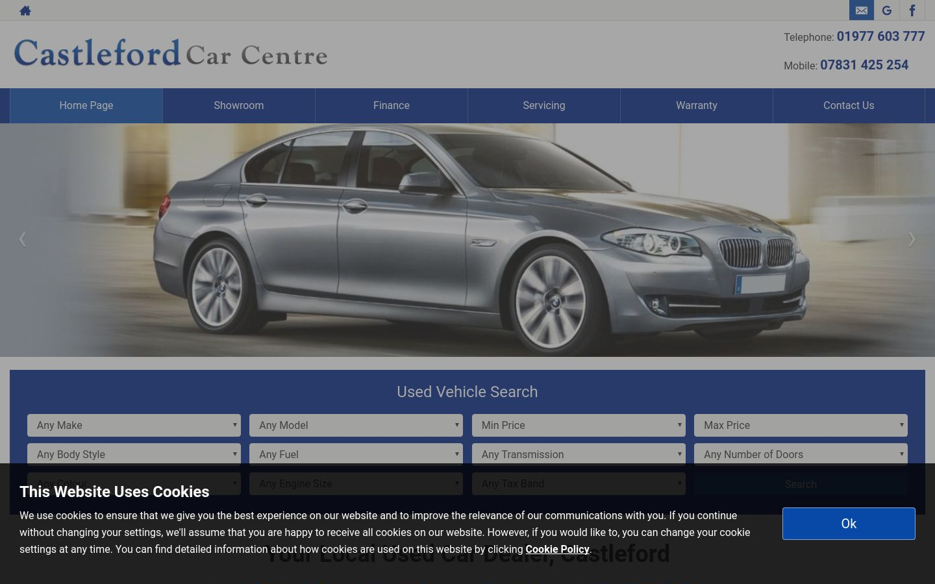Go to Home Page menu item

[x=86, y=105]
